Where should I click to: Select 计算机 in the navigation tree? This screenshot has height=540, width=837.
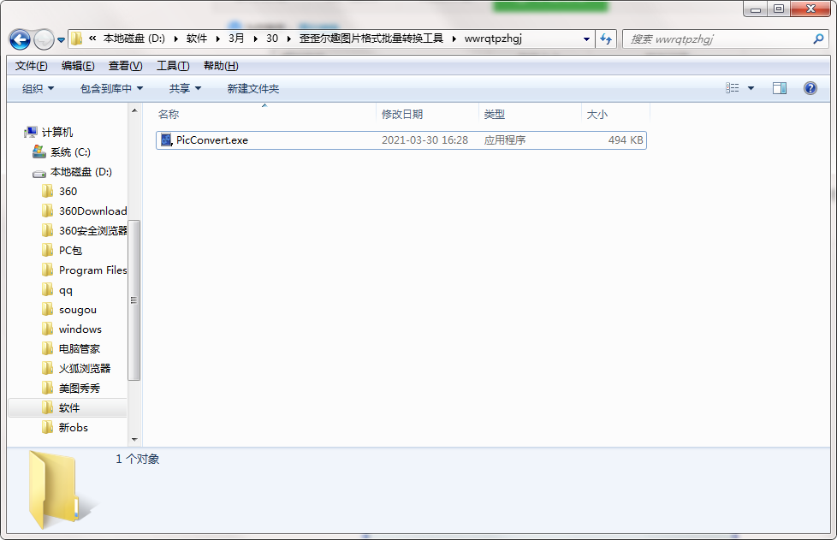[x=57, y=132]
